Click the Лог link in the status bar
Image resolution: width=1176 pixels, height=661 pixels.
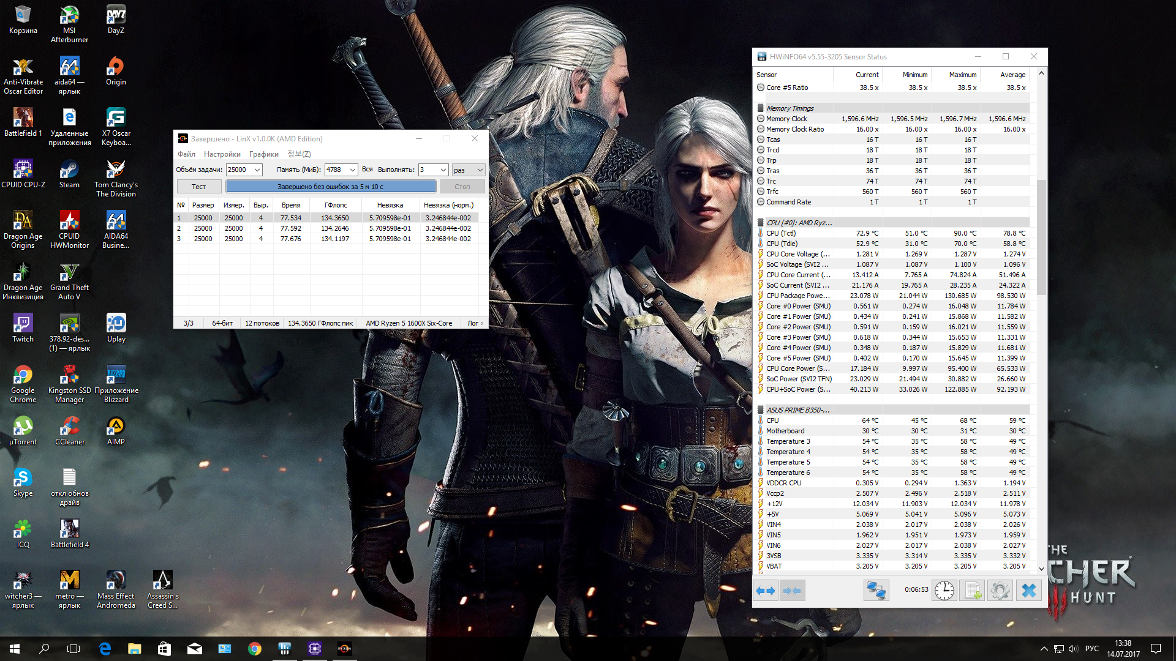pos(475,323)
